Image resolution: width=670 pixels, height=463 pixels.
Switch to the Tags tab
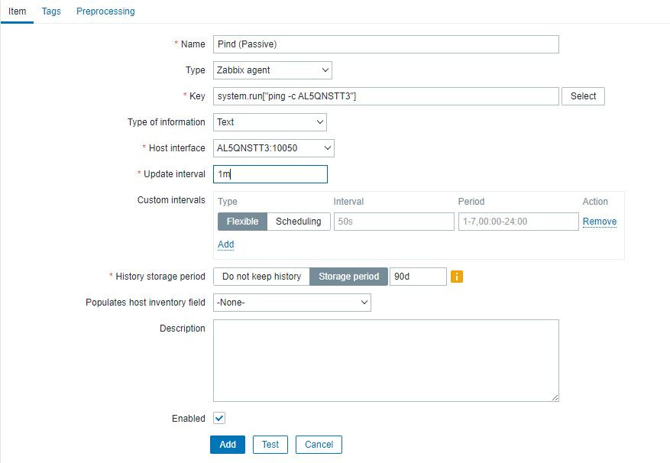[x=51, y=11]
